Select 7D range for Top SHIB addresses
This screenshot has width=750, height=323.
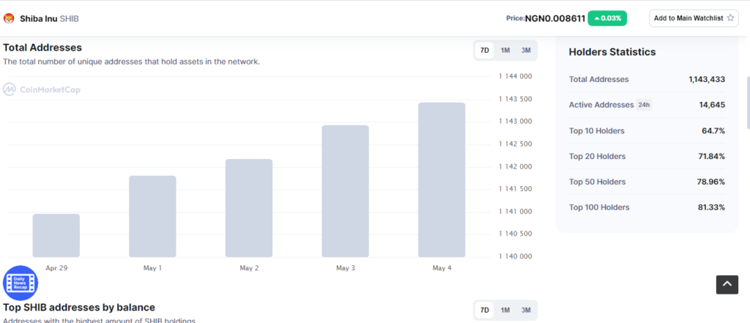coord(485,310)
